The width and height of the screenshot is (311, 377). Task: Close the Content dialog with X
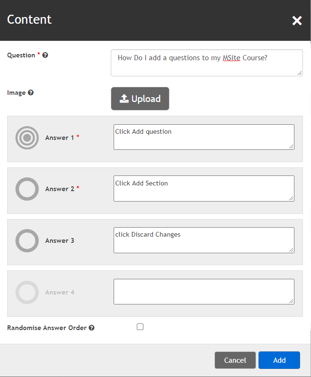[297, 20]
